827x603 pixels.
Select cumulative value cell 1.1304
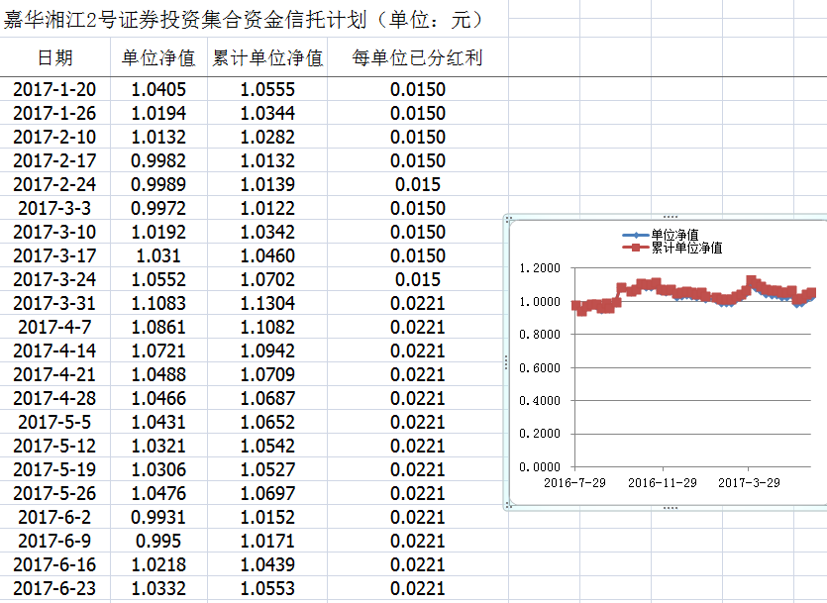click(x=267, y=303)
